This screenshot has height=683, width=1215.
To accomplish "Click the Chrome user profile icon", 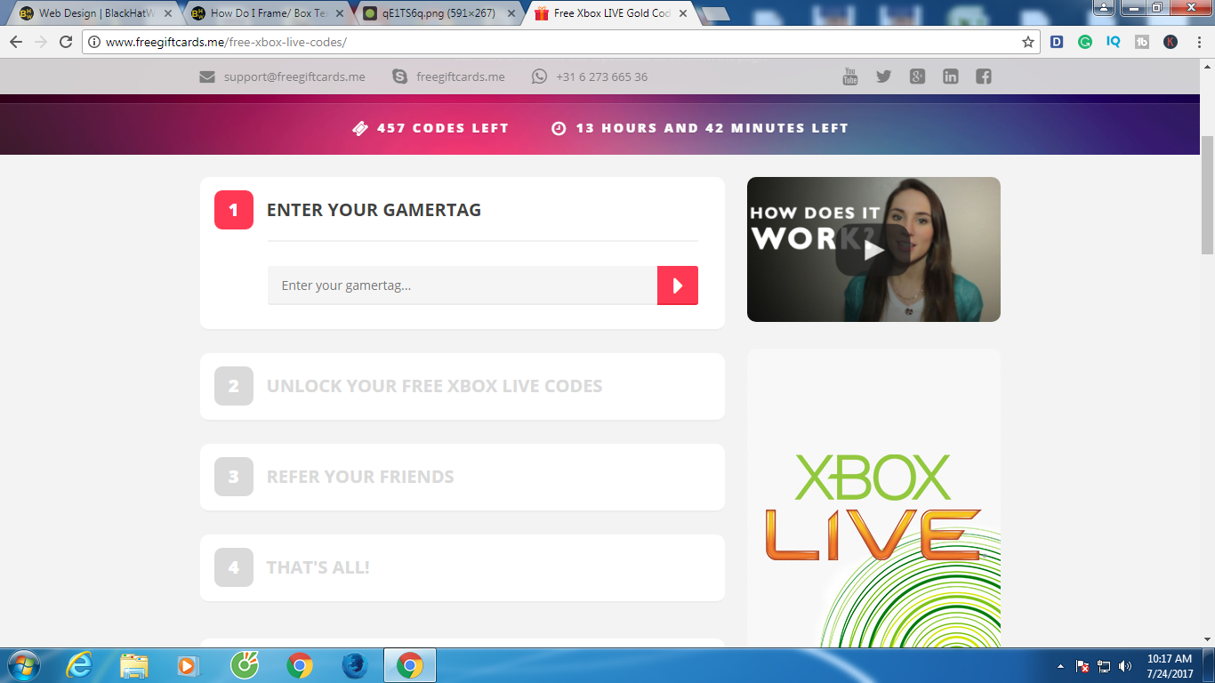I will pyautogui.click(x=1104, y=7).
